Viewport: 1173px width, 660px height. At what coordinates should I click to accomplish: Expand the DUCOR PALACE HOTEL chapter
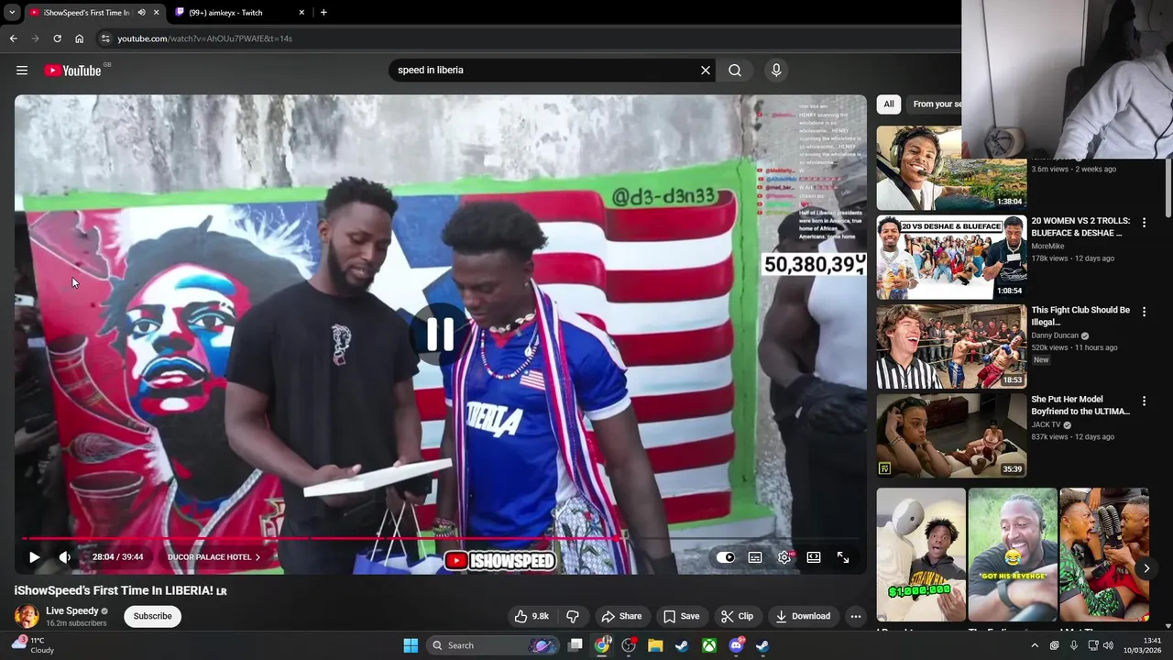coord(214,557)
